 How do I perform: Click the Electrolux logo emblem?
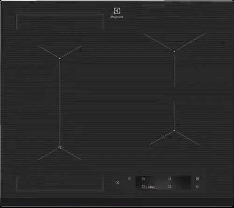(x=117, y=11)
